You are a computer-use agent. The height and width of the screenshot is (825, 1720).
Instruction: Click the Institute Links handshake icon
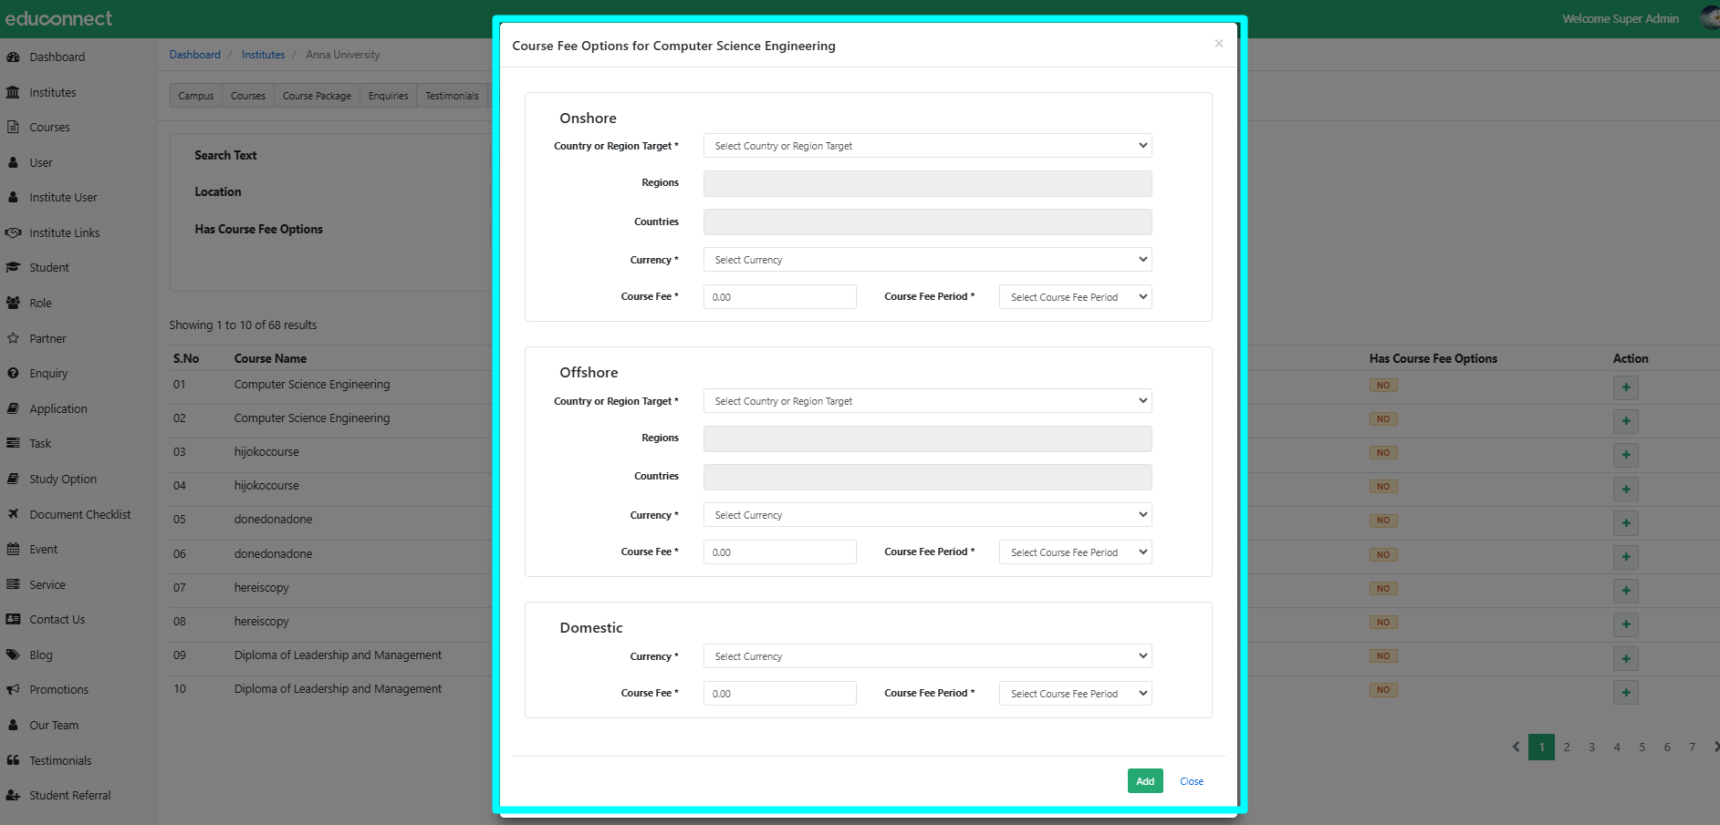pos(13,232)
